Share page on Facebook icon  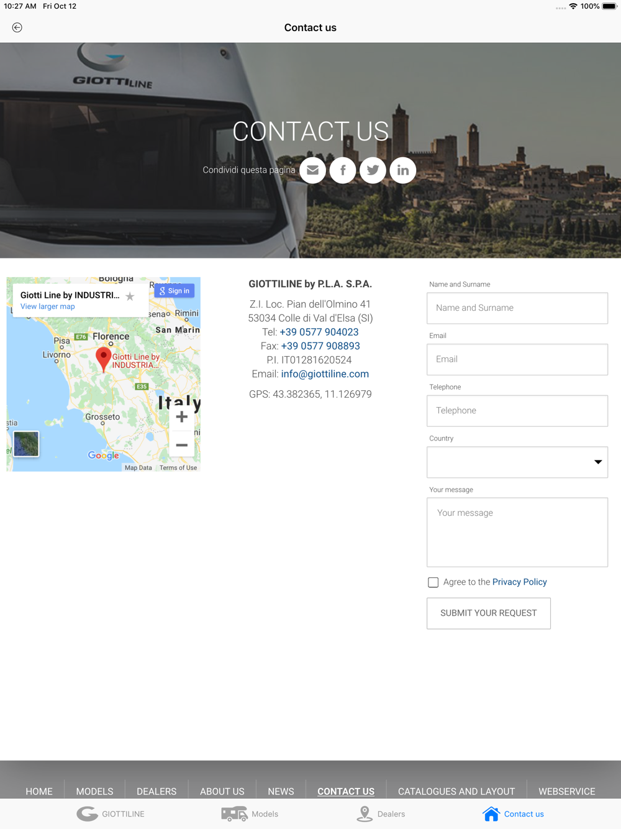point(343,170)
